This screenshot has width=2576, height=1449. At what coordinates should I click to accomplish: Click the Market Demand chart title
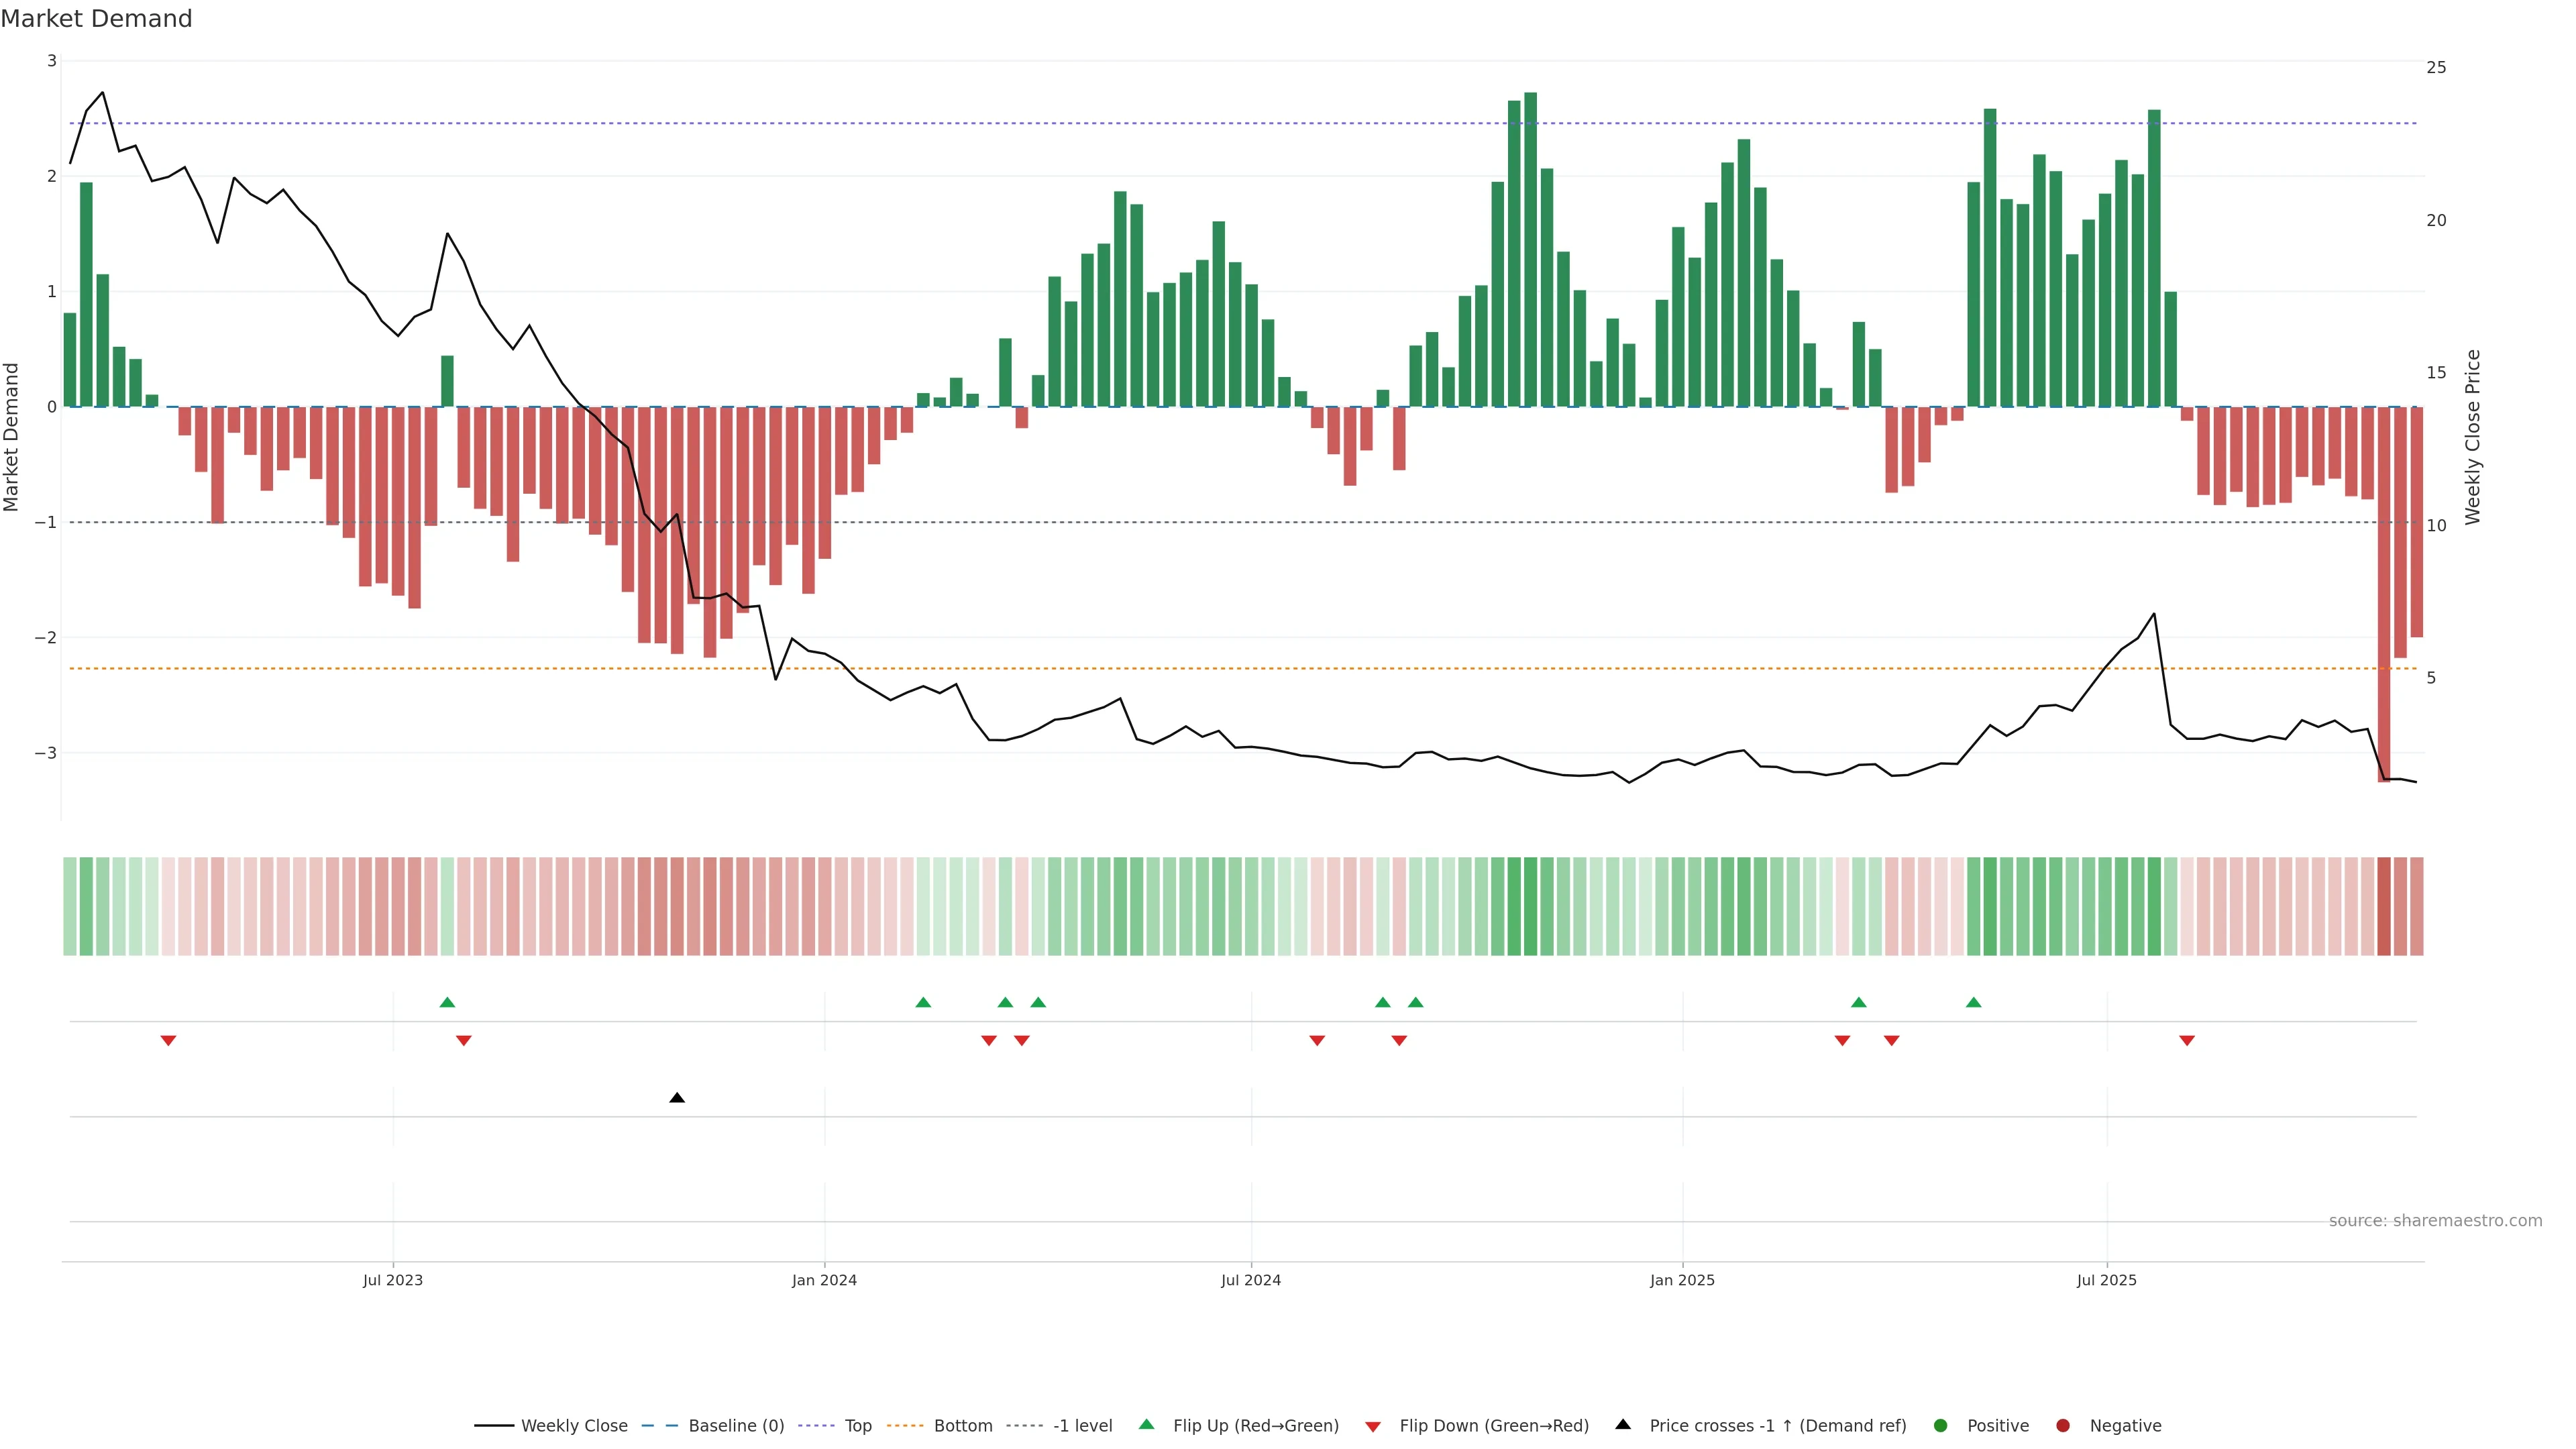(96, 19)
